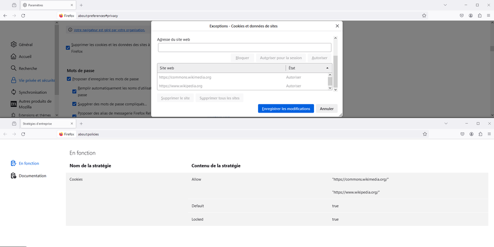This screenshot has height=247, width=494.
Task: Click the reload icon in top Firefox window
Action: [x=23, y=16]
